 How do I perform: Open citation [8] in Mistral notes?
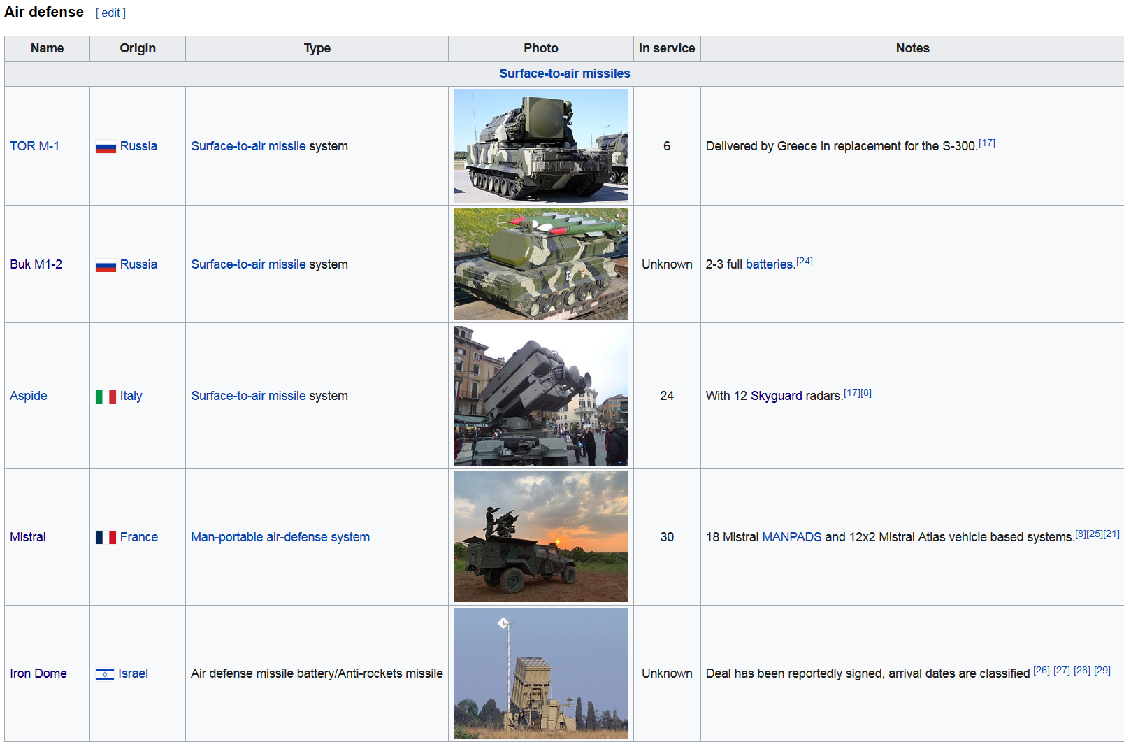click(1081, 534)
